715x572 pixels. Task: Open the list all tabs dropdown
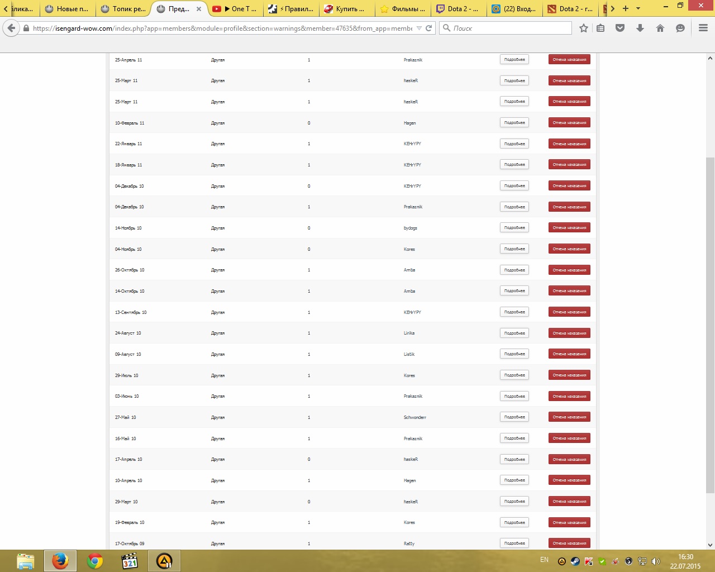coord(638,8)
